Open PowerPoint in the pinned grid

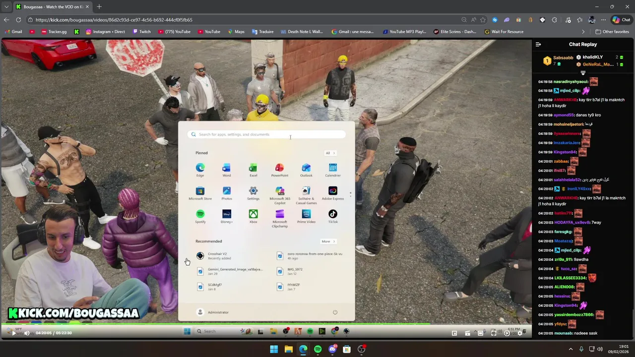[280, 170]
